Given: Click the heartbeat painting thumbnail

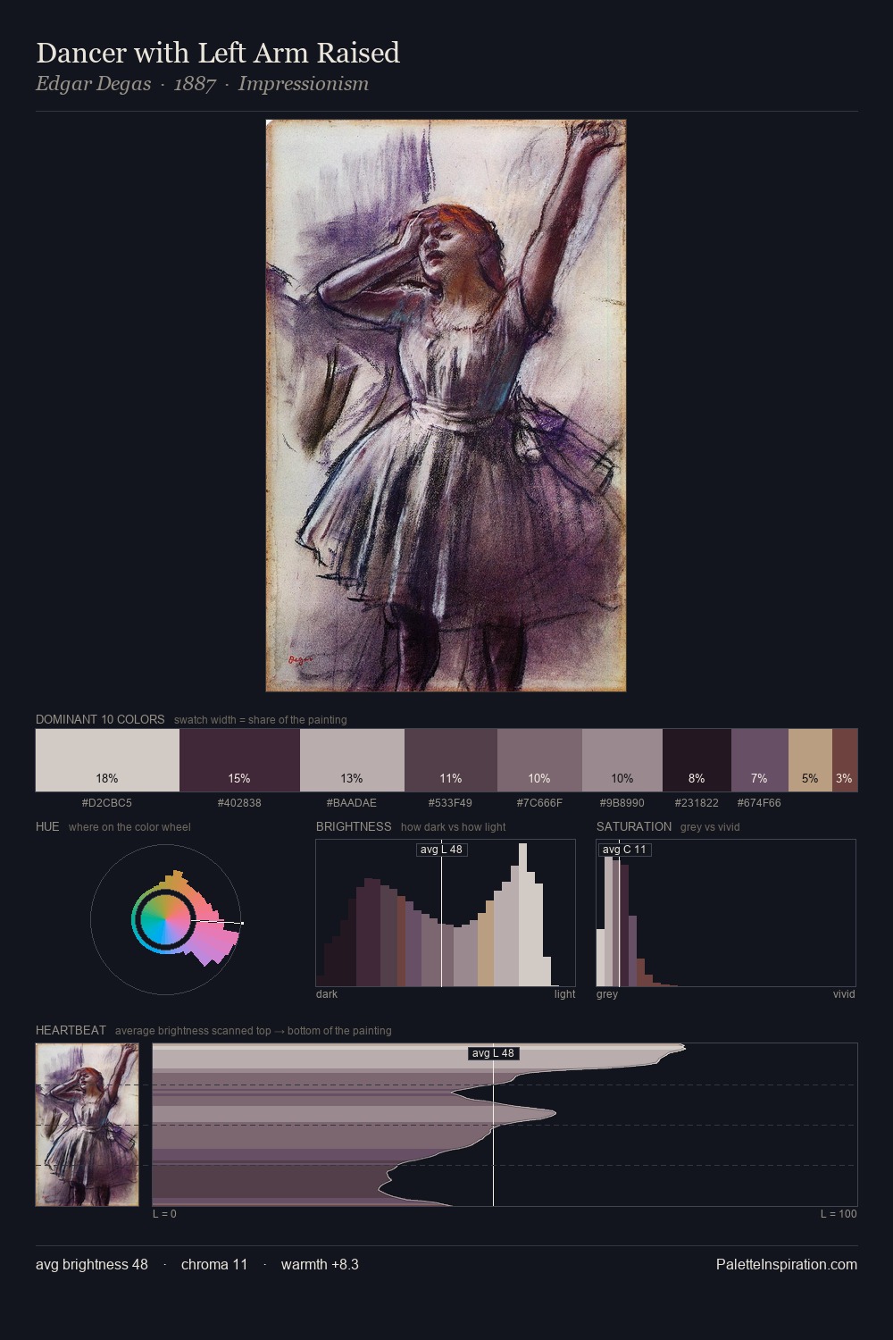Looking at the screenshot, I should (x=87, y=1125).
